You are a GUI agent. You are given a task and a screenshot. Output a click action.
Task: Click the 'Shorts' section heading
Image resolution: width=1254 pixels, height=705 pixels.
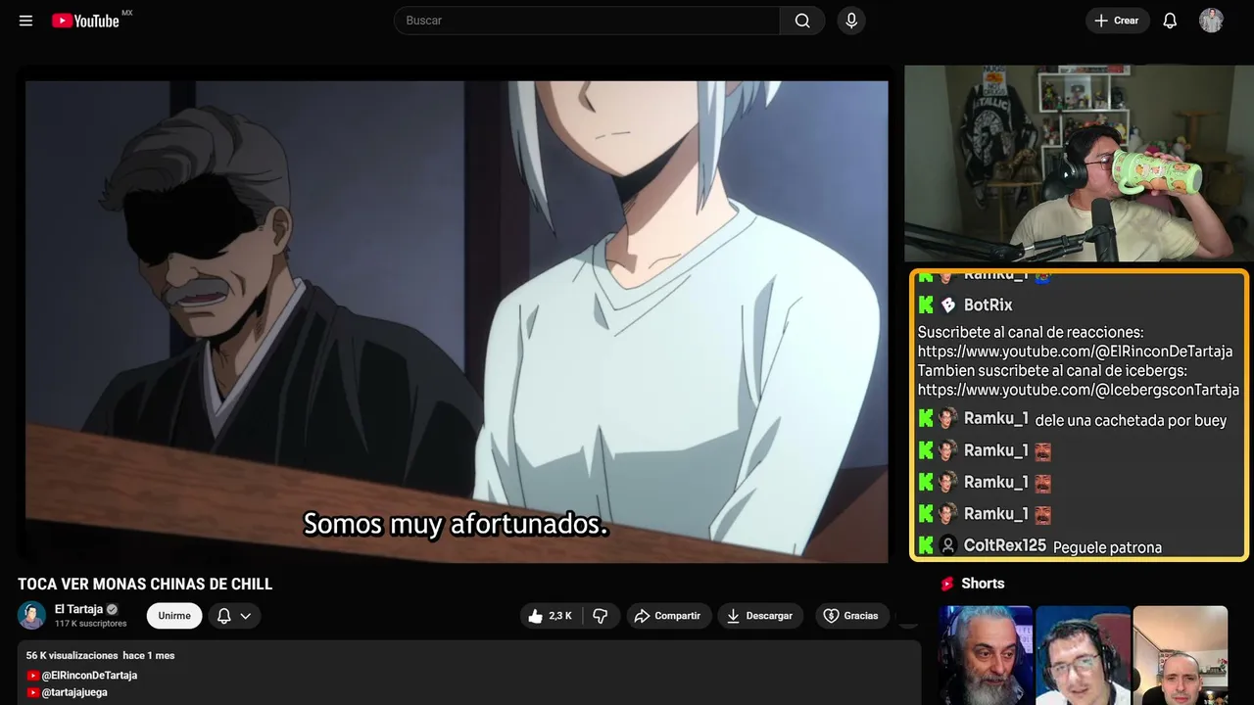[983, 584]
